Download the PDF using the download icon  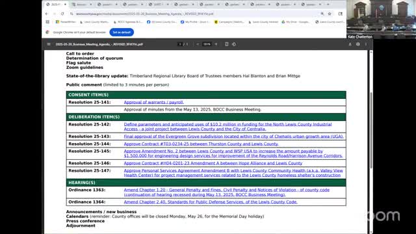click(350, 44)
